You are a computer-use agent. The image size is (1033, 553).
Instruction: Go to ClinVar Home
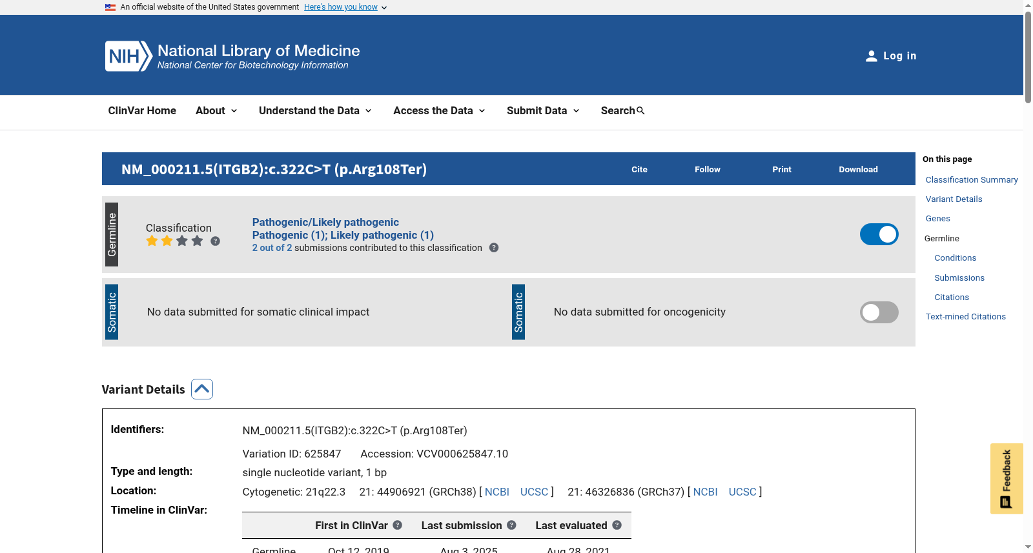tap(142, 111)
